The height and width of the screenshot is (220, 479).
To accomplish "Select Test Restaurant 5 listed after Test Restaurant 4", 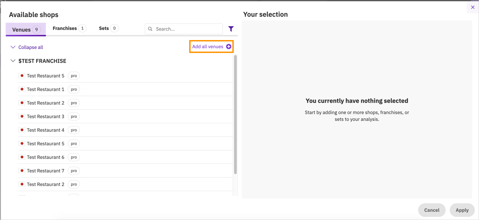I will [125, 144].
